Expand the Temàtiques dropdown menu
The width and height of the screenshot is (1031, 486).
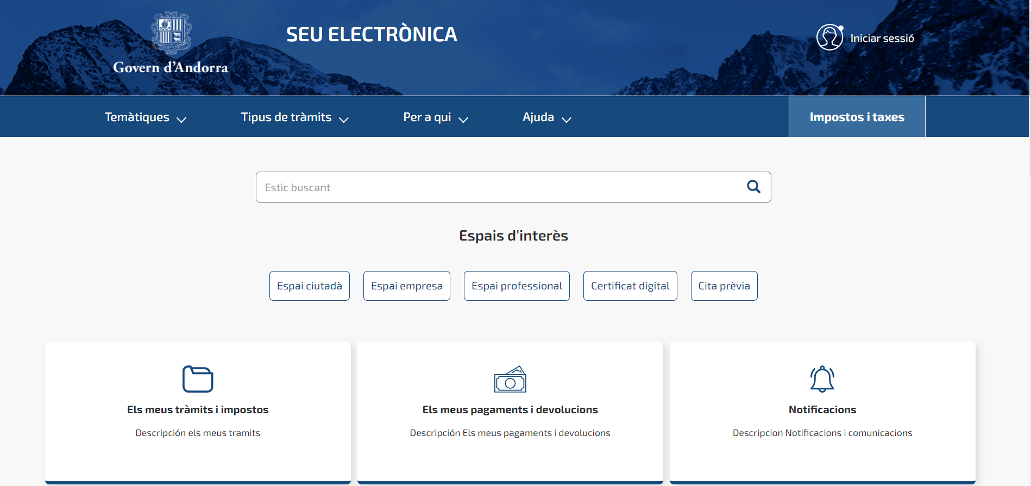[145, 117]
